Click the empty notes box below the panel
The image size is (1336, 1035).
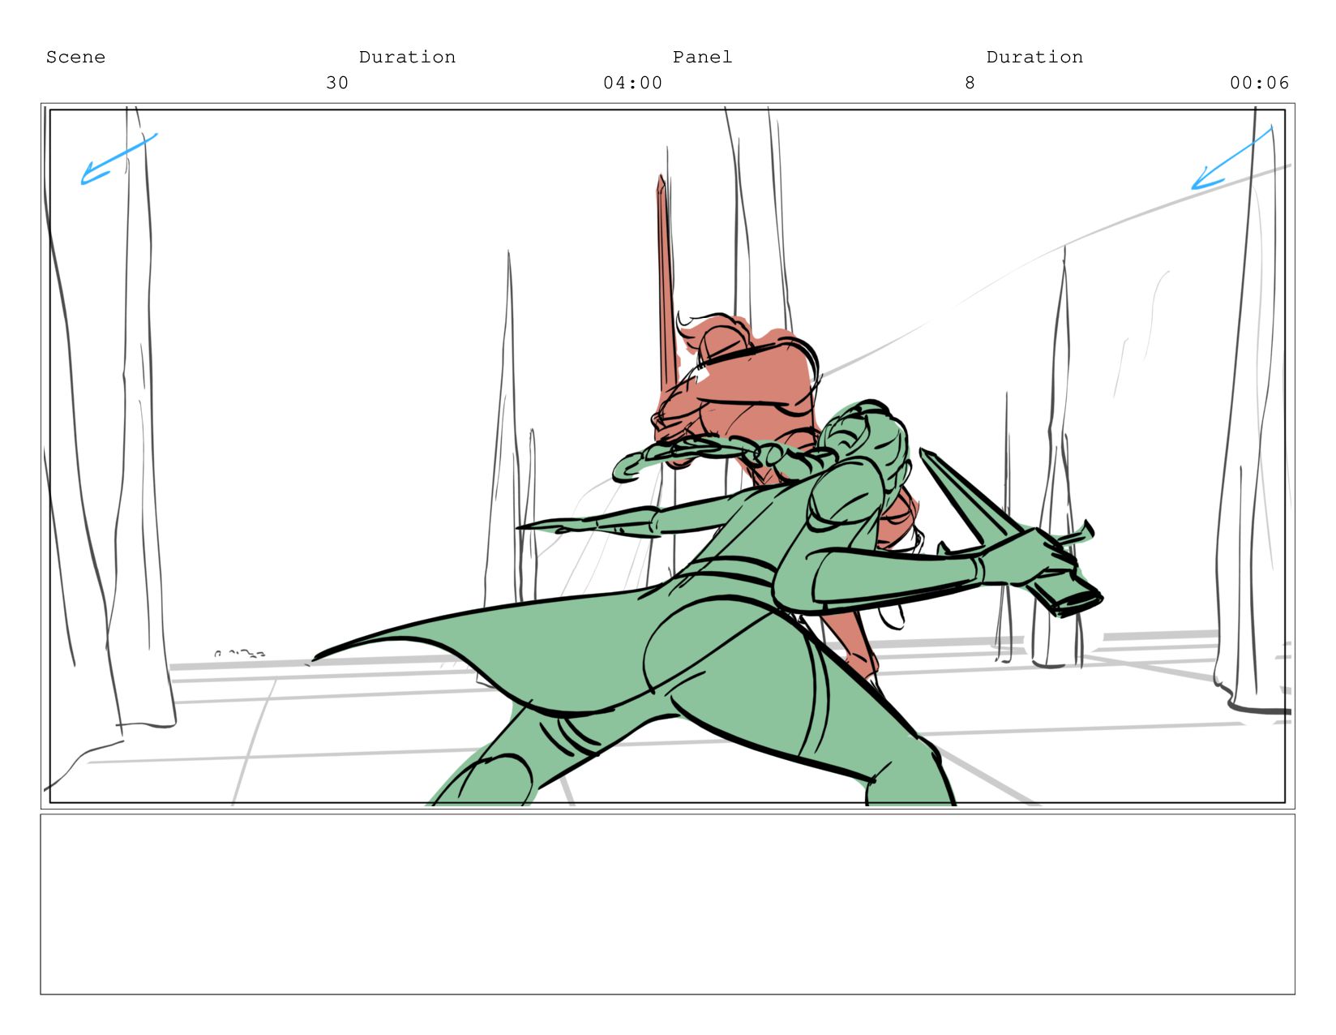click(667, 904)
